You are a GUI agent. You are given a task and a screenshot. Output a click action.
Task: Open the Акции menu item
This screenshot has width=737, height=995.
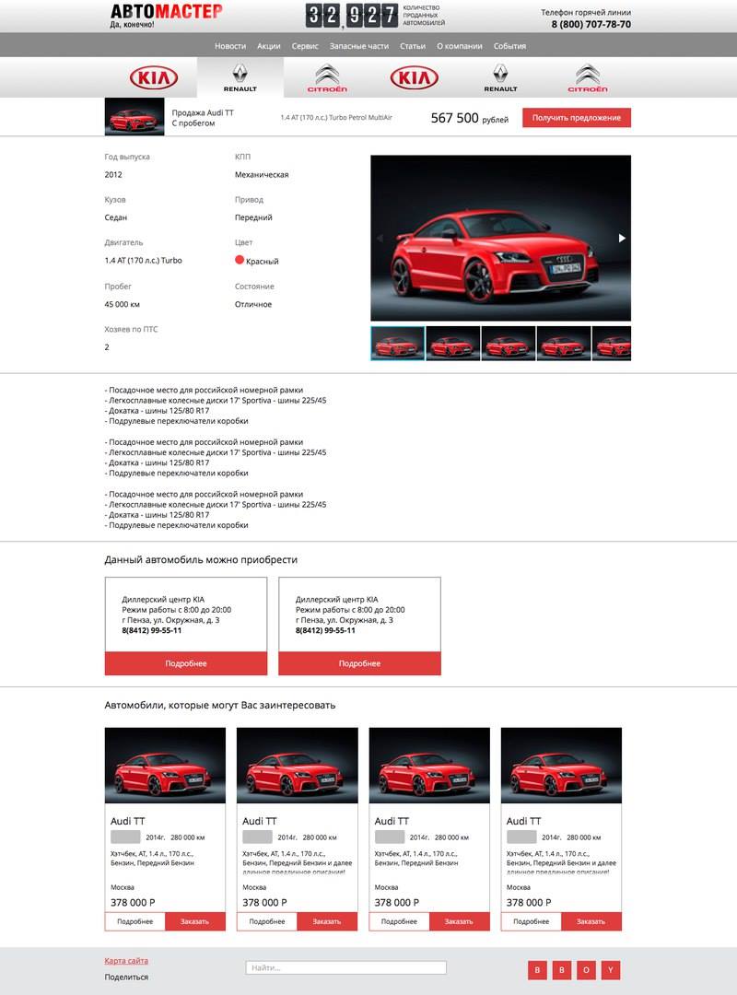[268, 46]
